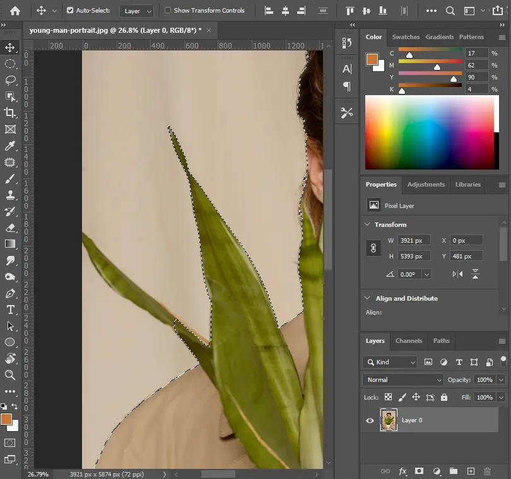The height and width of the screenshot is (479, 511).
Task: Select the Lasso tool
Action: [10, 80]
